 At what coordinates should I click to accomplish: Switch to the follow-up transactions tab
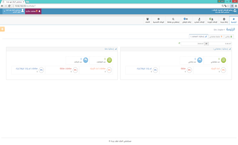coord(215,36)
